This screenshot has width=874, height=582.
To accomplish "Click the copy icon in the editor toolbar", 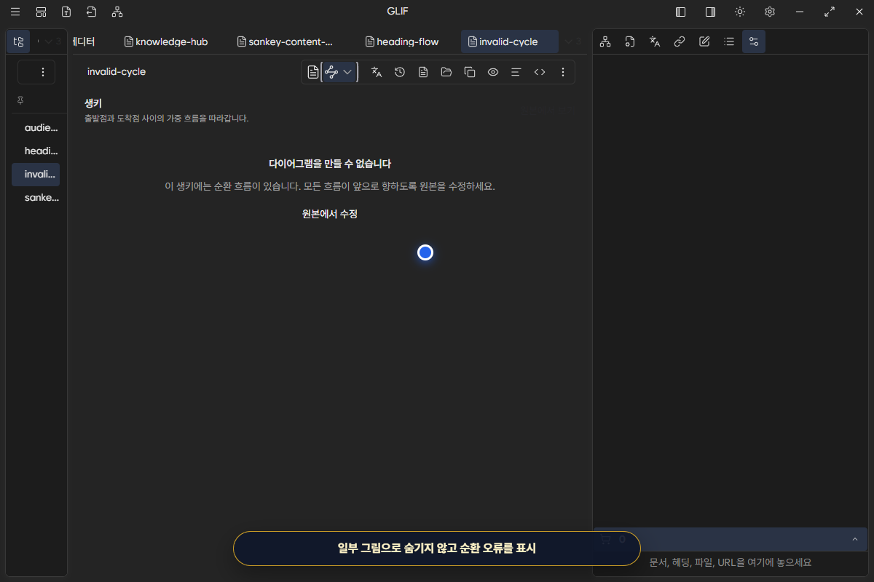I will 470,72.
